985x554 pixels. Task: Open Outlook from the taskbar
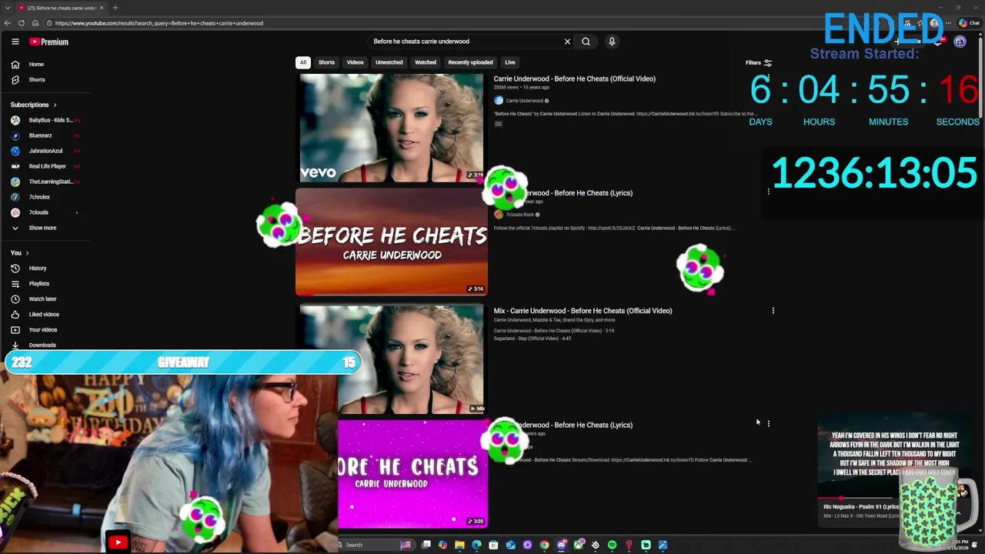tap(510, 545)
